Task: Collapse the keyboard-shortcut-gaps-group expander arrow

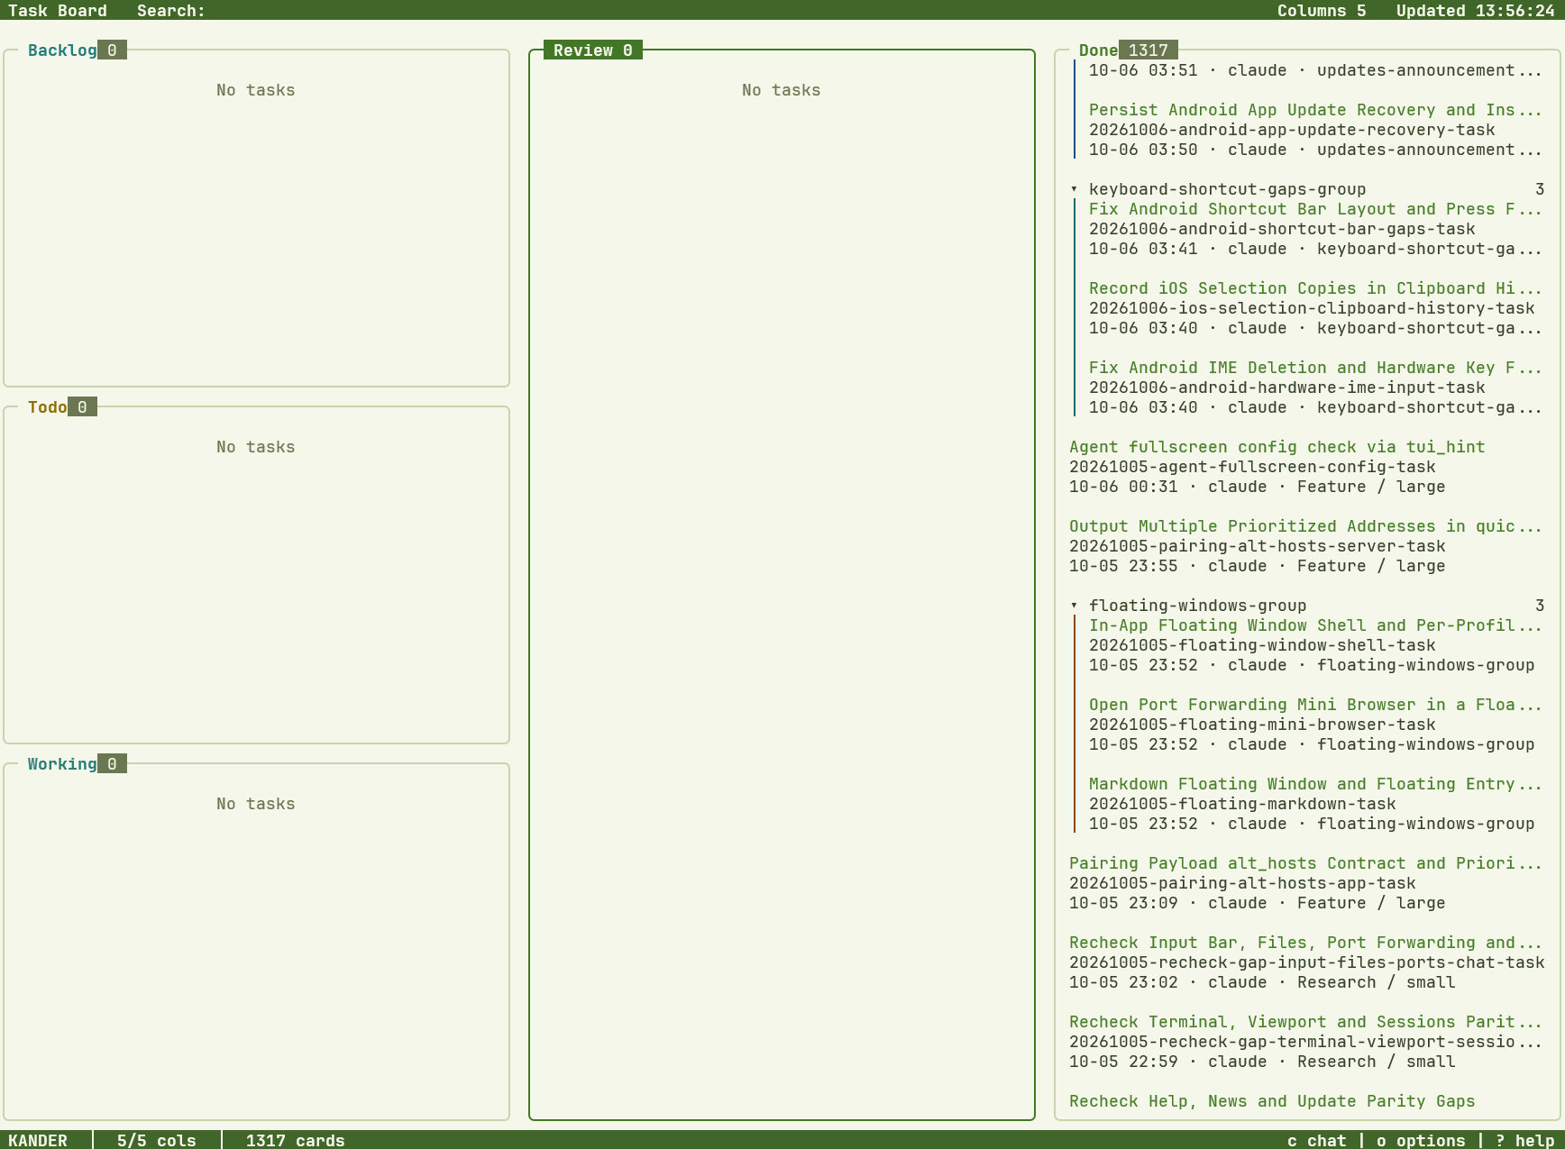Action: [1074, 189]
